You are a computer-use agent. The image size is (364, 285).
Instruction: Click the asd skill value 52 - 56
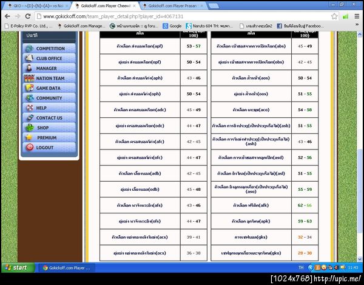tap(305, 157)
